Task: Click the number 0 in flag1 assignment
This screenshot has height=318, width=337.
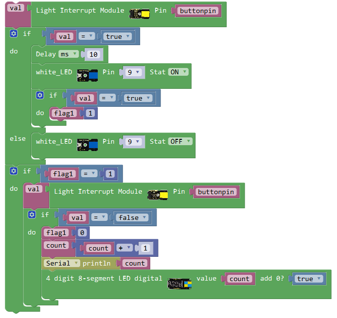Action: tap(82, 233)
